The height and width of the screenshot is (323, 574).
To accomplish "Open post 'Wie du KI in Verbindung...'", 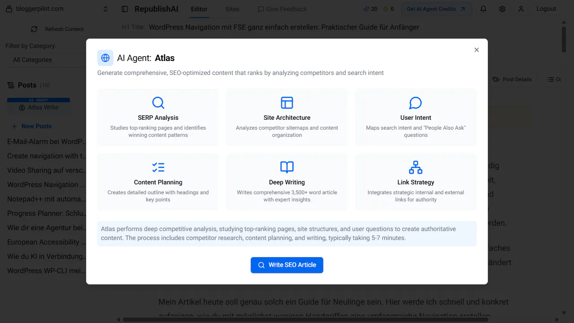I will tap(46, 257).
